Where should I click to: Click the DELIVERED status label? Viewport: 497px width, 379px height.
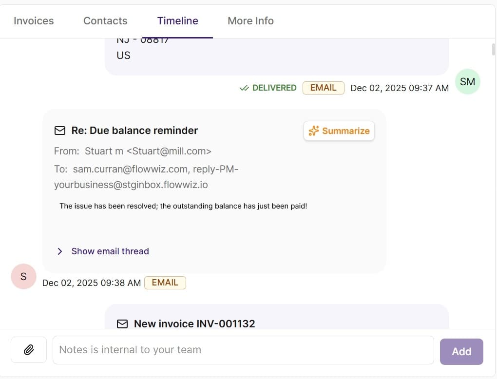pyautogui.click(x=274, y=88)
